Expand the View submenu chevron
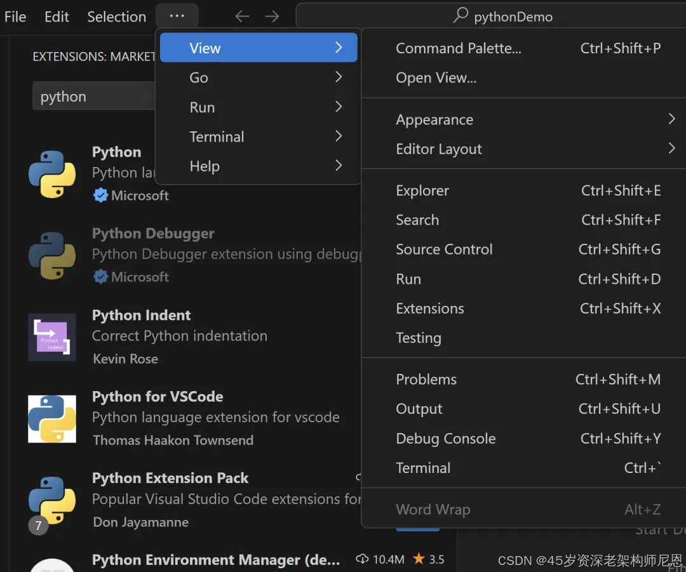Screen dimensions: 686x572 (x=338, y=47)
